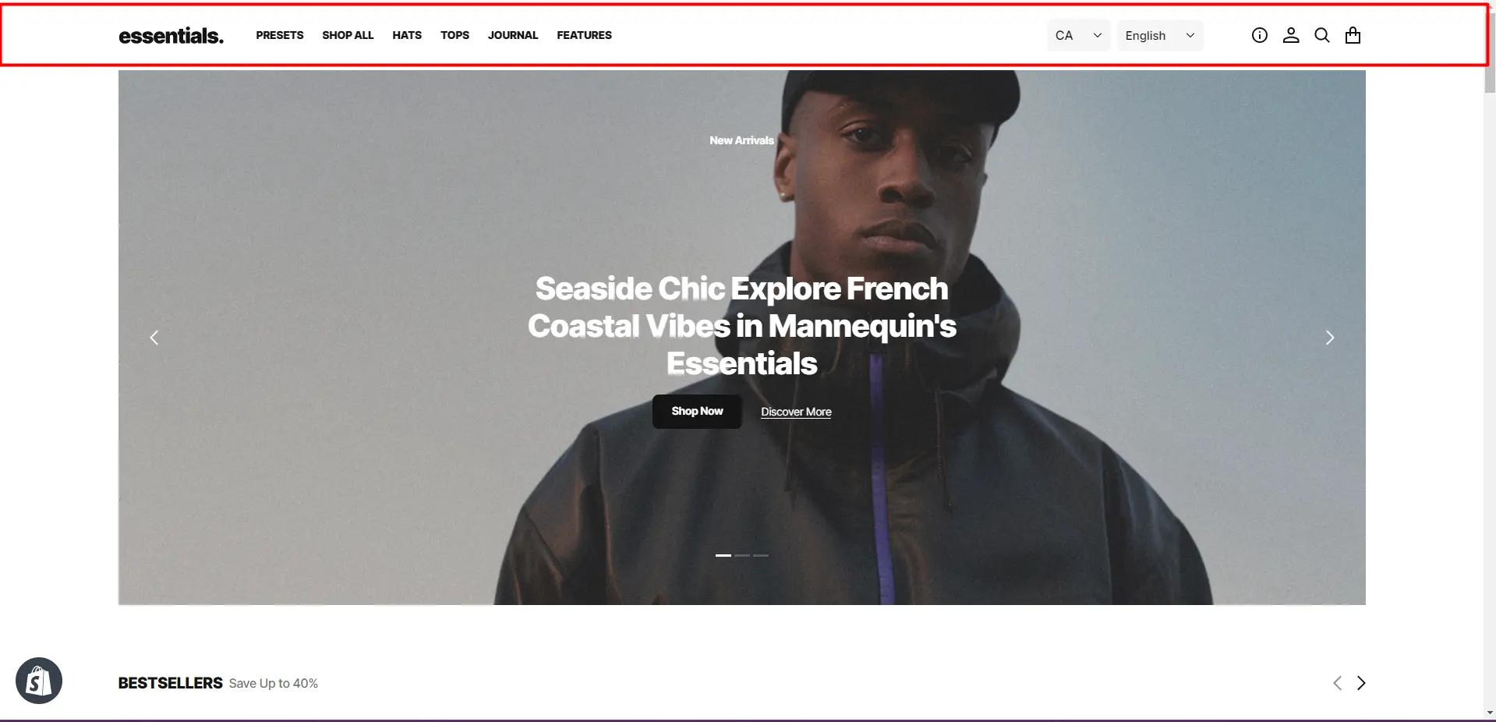The image size is (1496, 722).
Task: Show next Bestsellers products arrow
Action: (1361, 683)
